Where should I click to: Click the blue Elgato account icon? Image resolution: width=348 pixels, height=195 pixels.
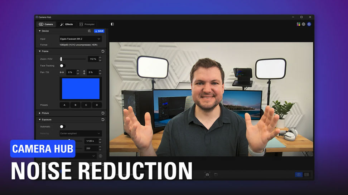point(309,24)
